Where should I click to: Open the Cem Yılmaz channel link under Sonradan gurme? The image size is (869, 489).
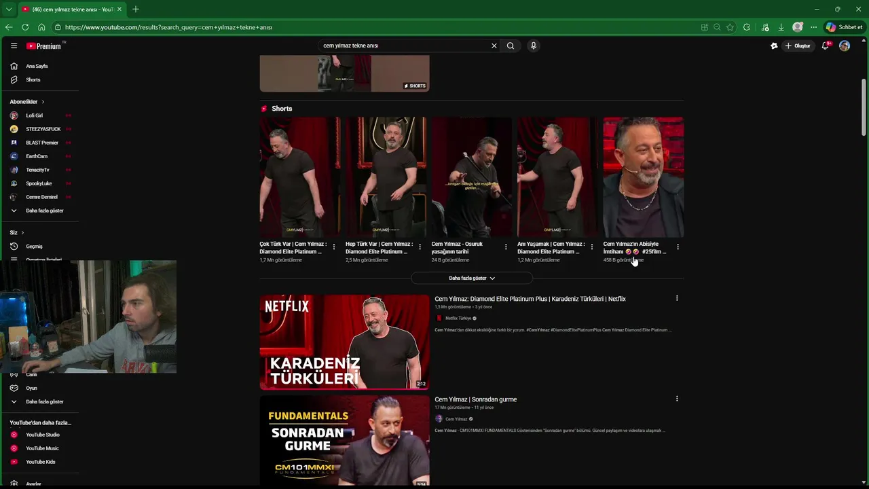tap(456, 419)
